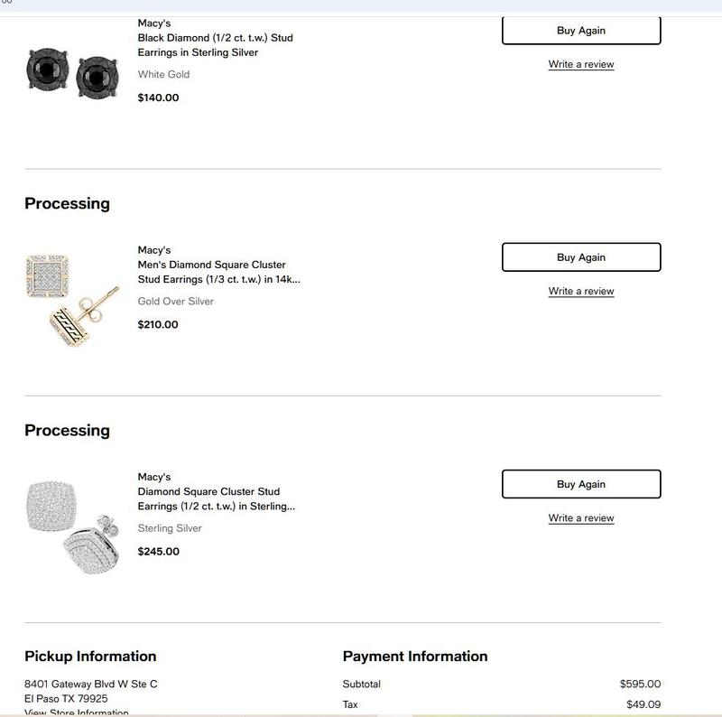Image resolution: width=722 pixels, height=717 pixels.
Task: Write a review for the $245.00 earrings
Action: (x=580, y=518)
